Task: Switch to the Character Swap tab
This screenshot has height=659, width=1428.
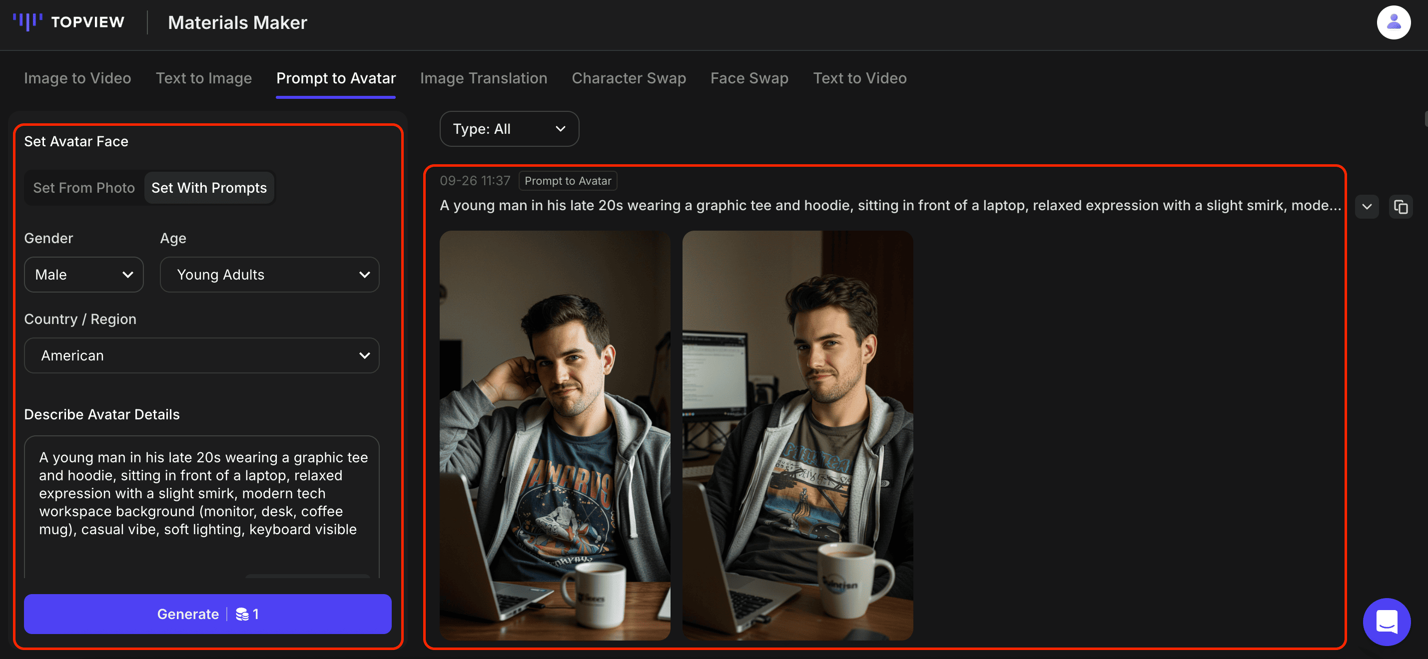Action: [x=629, y=78]
